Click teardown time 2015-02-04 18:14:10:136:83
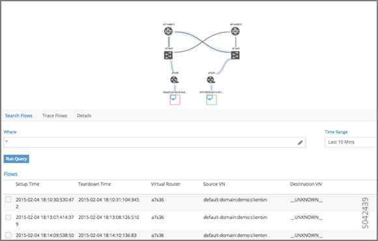 pos(108,235)
